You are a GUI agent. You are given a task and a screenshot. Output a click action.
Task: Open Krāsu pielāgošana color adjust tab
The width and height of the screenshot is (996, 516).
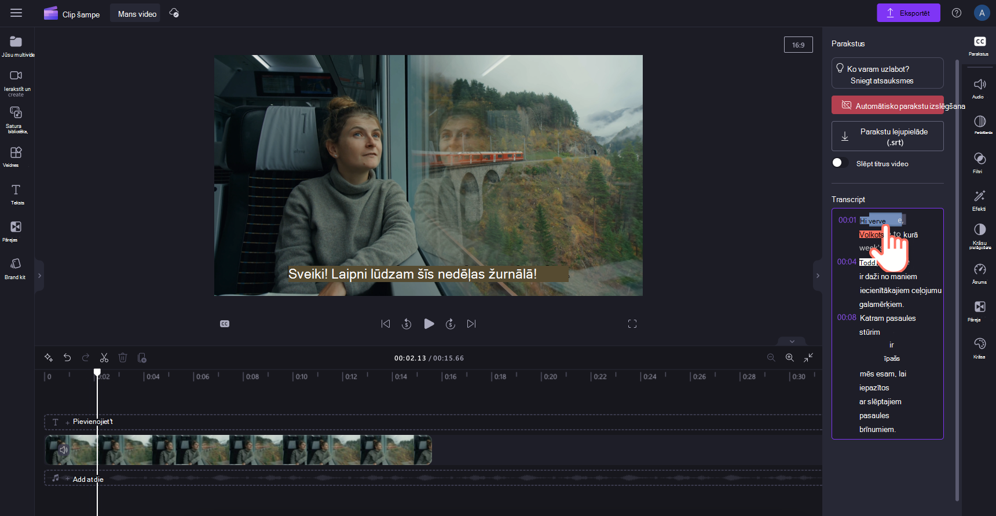pos(980,236)
